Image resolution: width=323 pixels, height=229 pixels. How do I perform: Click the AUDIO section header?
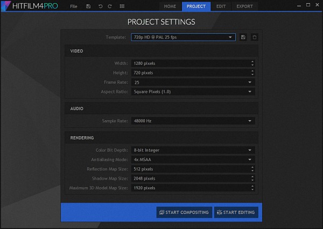[161, 108]
